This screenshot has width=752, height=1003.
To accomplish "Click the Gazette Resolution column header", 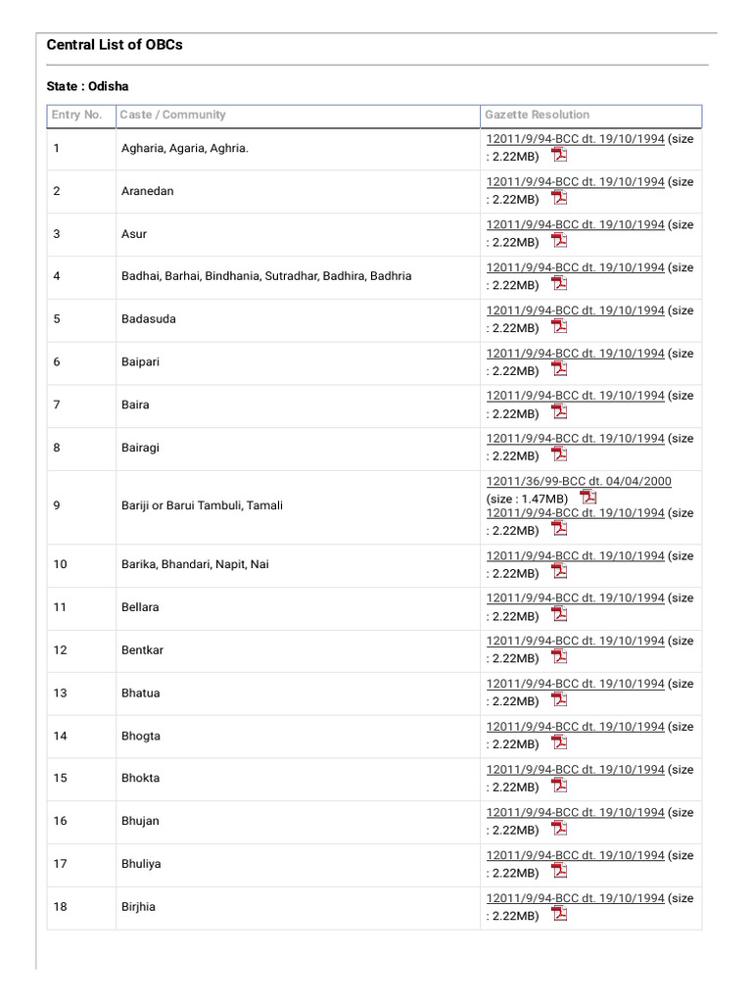I will point(538,115).
